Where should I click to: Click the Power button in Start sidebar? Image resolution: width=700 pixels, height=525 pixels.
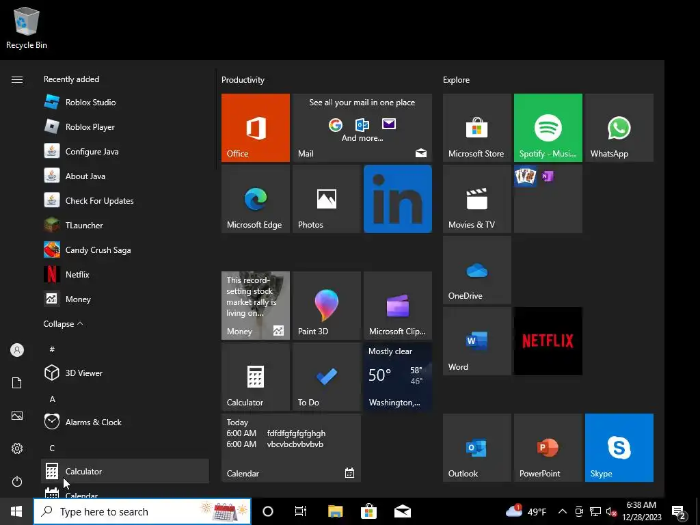17,481
